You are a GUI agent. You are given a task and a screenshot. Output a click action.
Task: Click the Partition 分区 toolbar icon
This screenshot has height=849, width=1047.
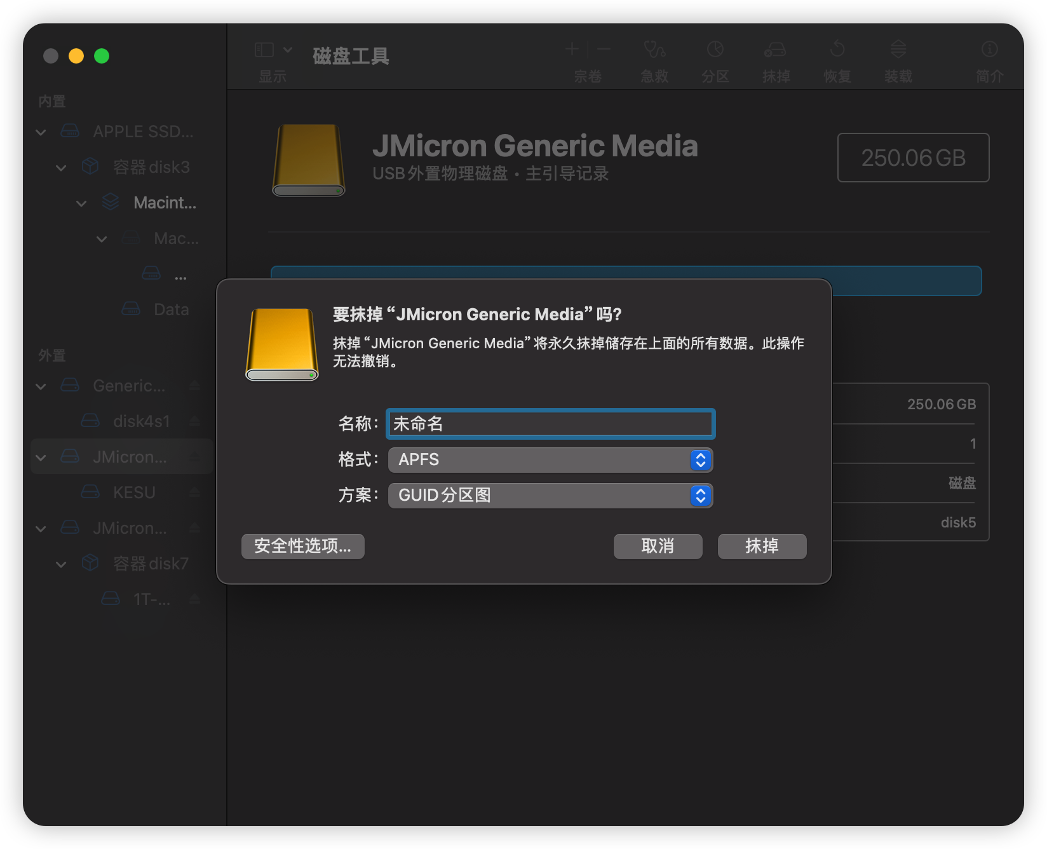click(x=715, y=49)
